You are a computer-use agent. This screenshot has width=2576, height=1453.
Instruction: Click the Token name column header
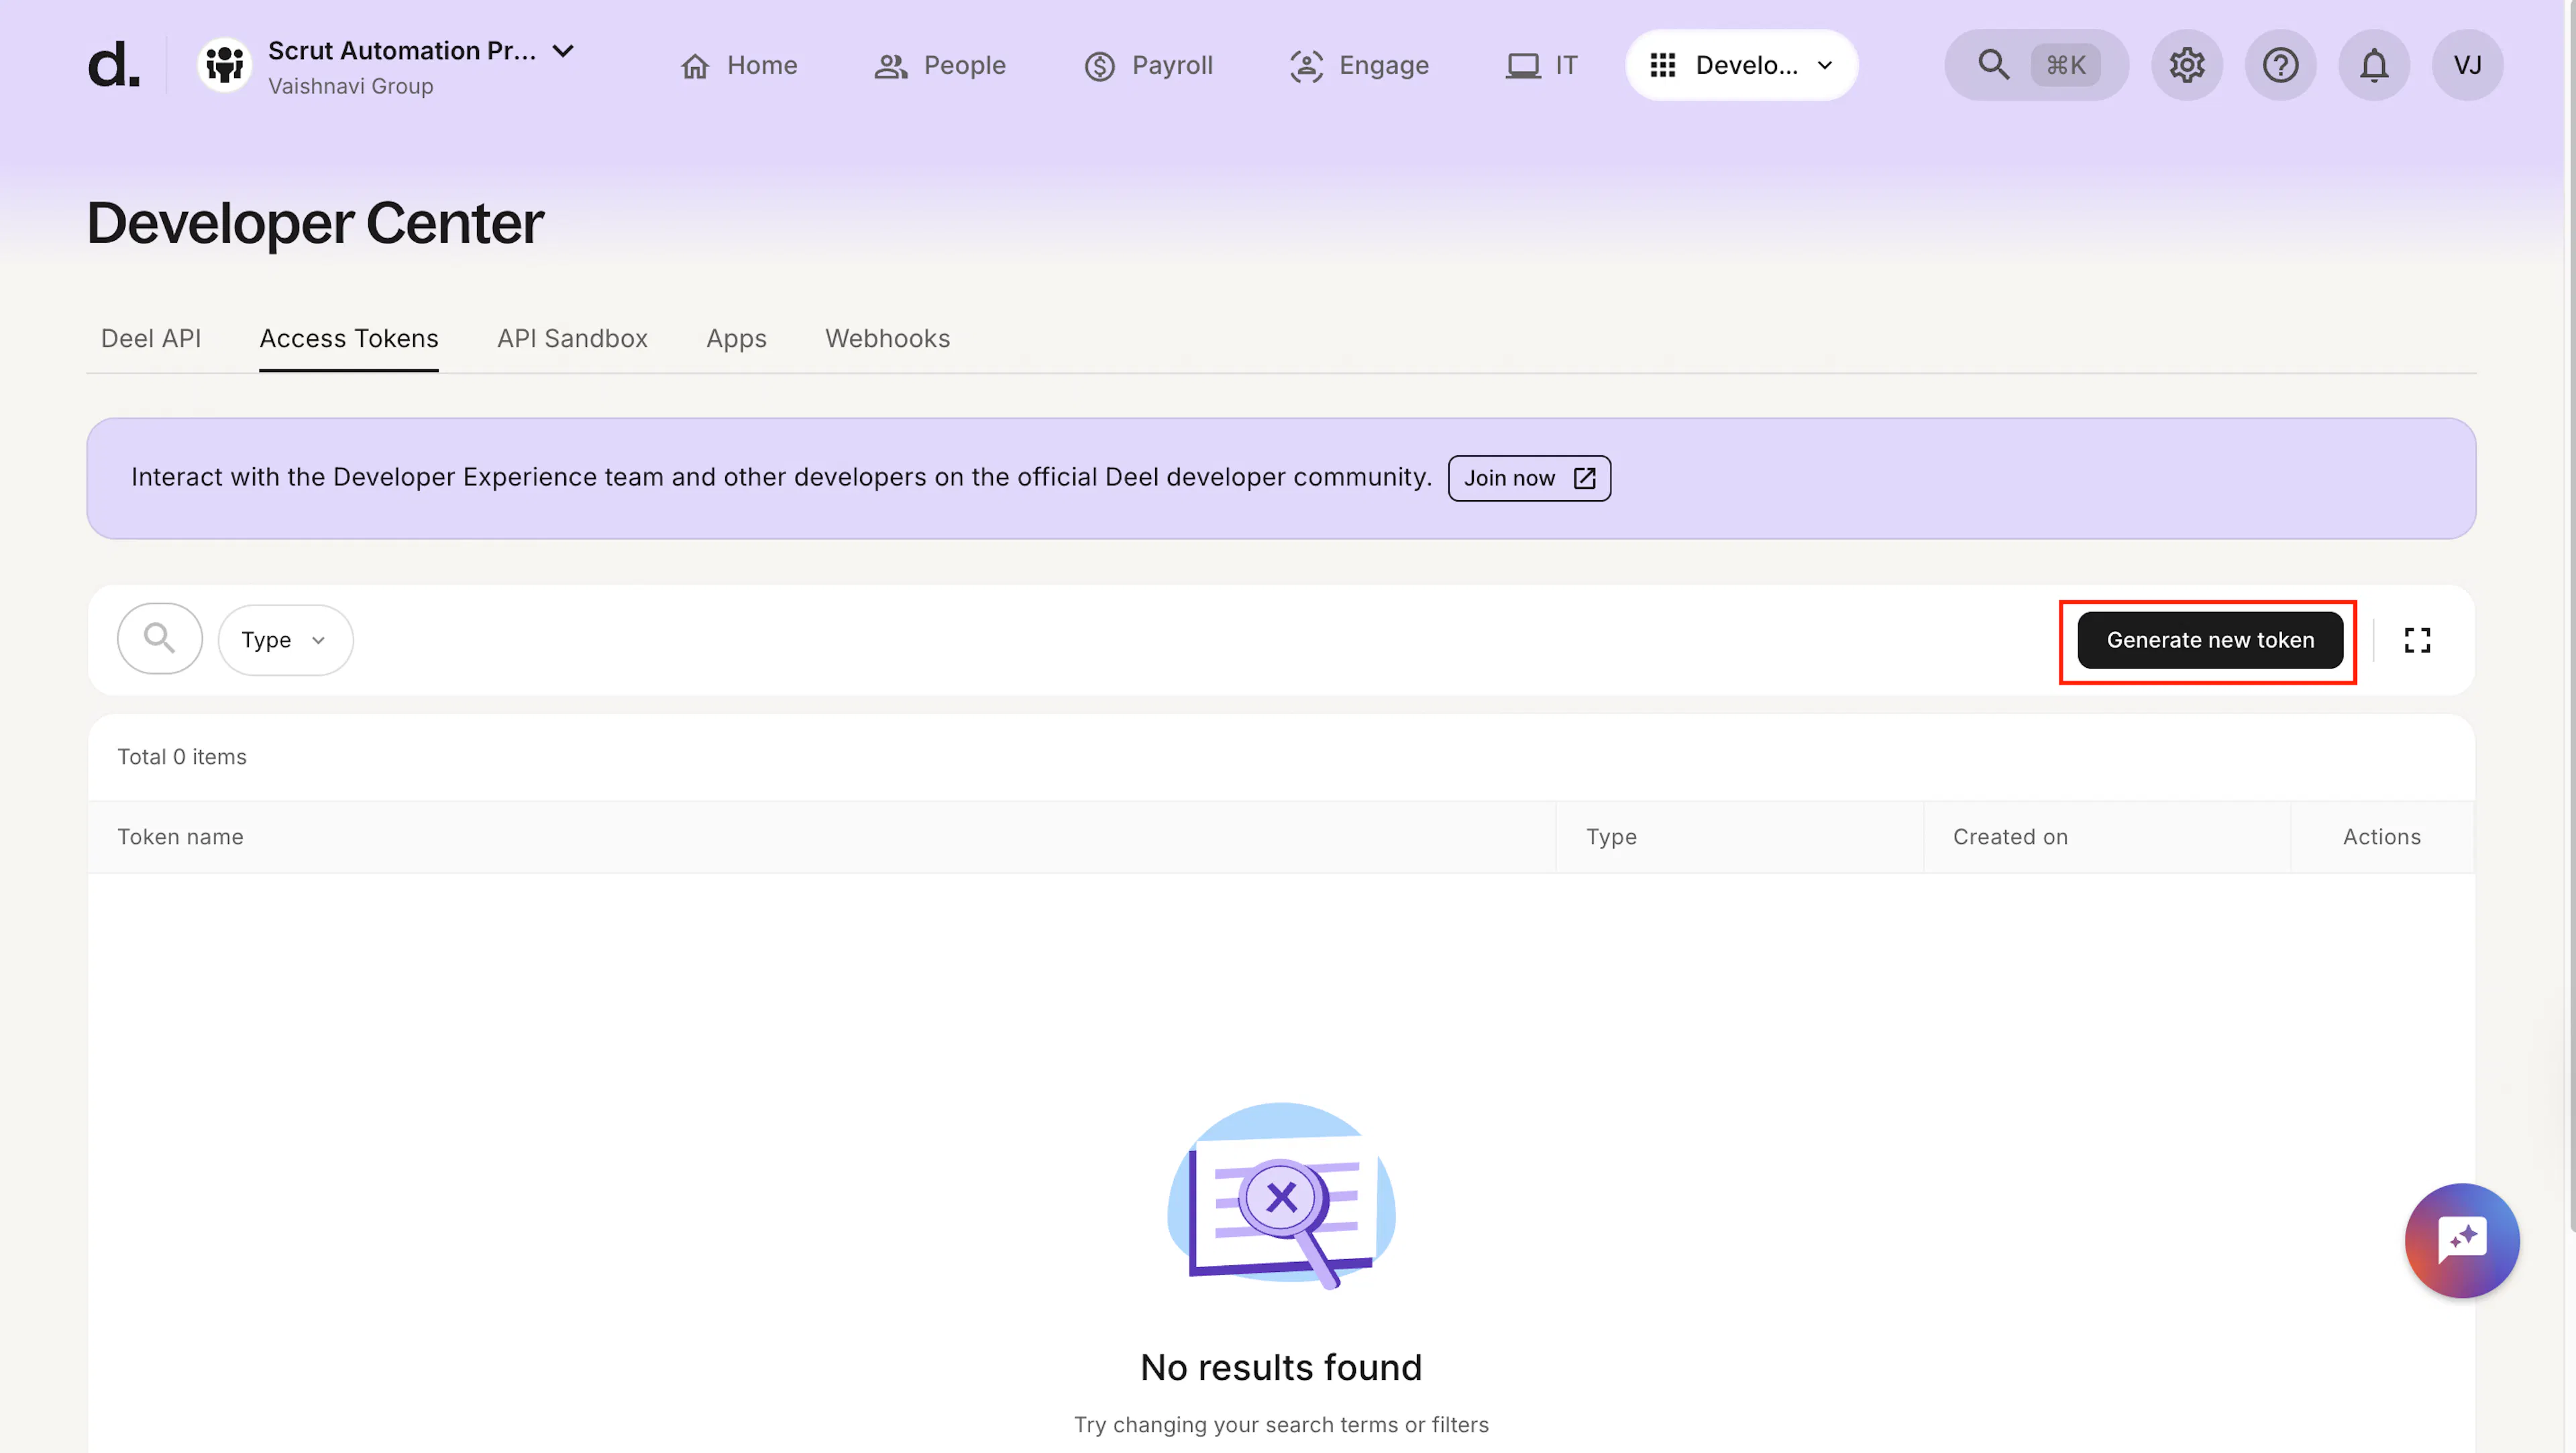(x=180, y=836)
